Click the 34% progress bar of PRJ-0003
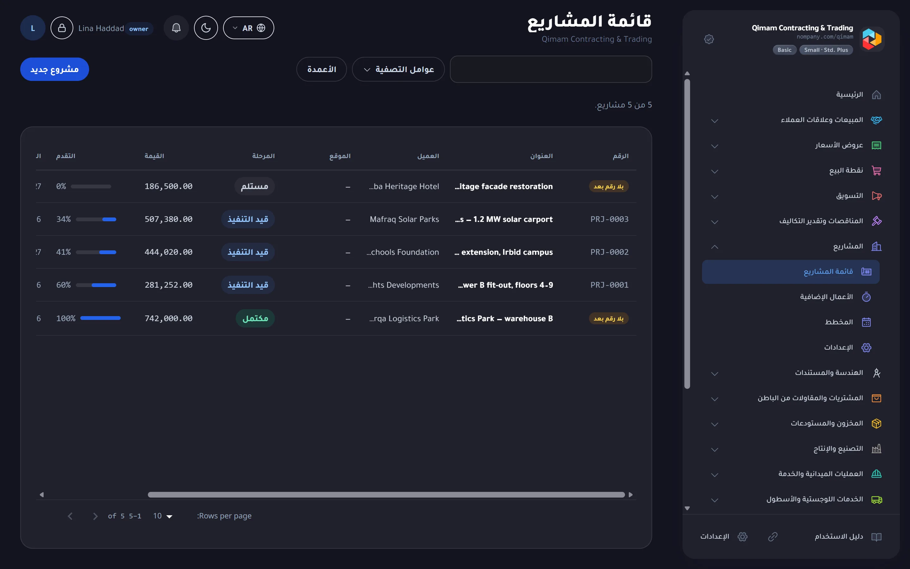 coord(96,219)
